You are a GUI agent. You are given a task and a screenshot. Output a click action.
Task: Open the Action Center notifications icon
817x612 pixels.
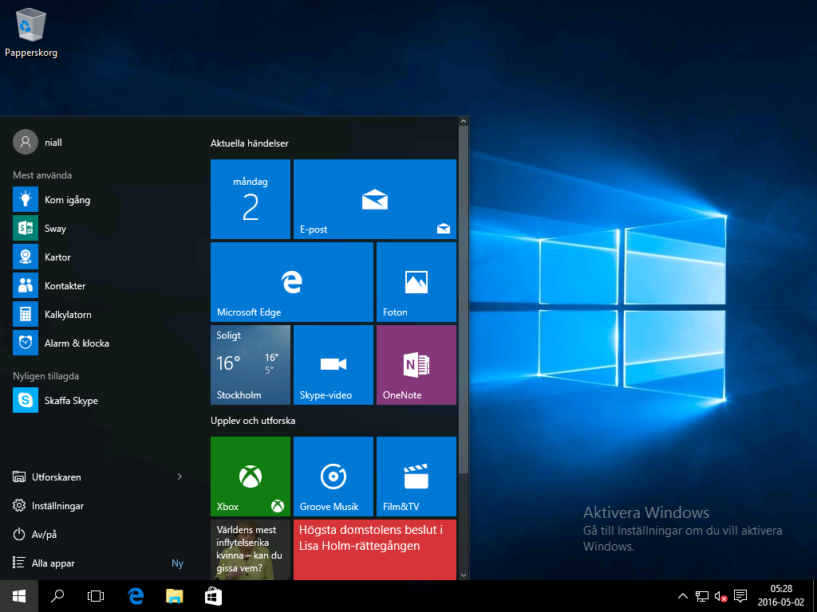pyautogui.click(x=740, y=596)
